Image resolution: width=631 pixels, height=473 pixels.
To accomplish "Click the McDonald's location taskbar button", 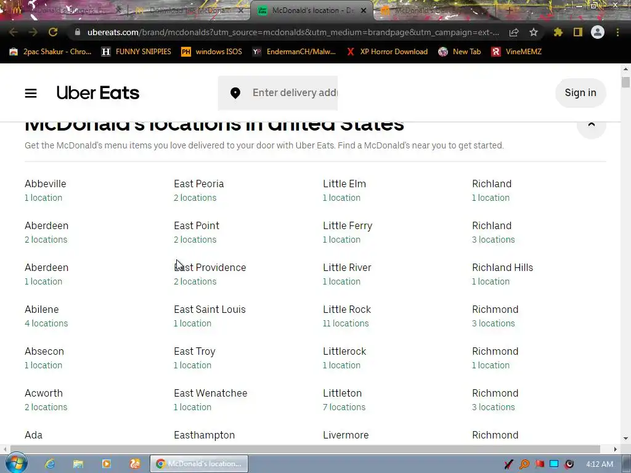I will pos(199,464).
